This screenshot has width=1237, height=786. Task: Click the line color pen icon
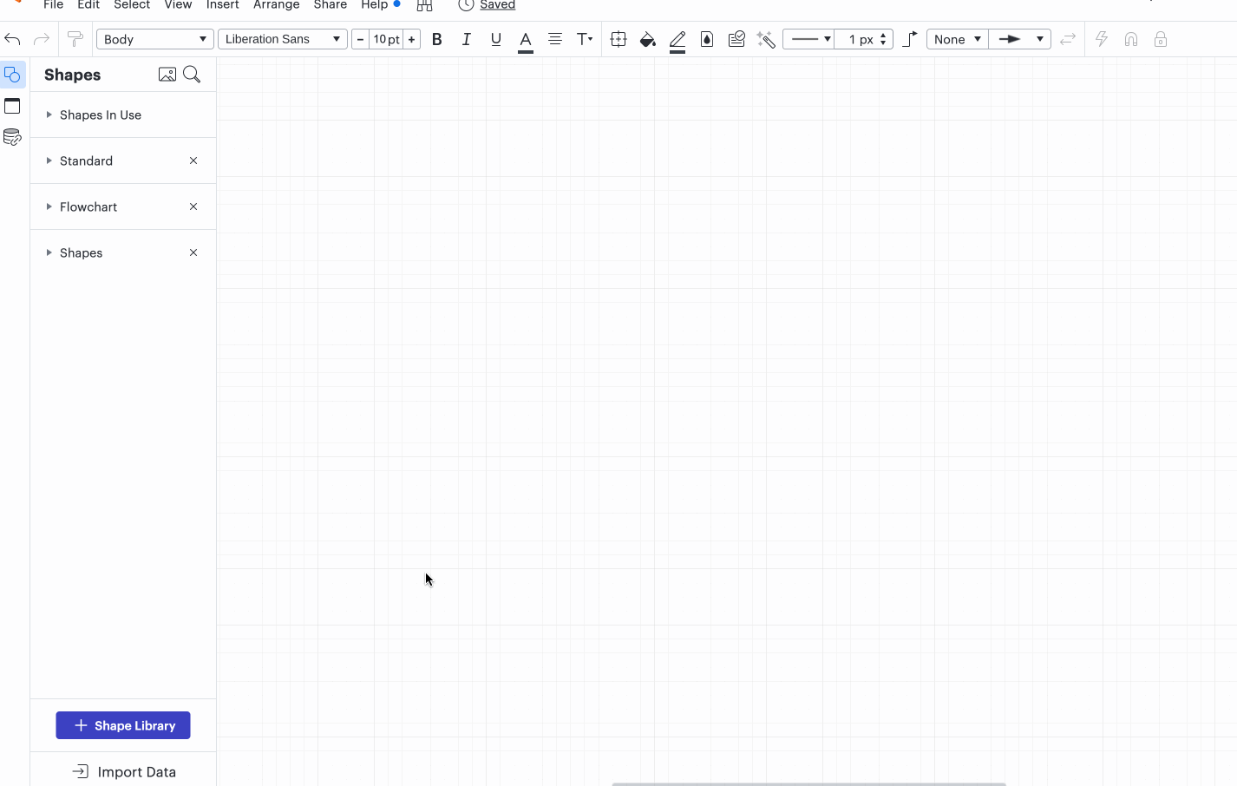(677, 39)
